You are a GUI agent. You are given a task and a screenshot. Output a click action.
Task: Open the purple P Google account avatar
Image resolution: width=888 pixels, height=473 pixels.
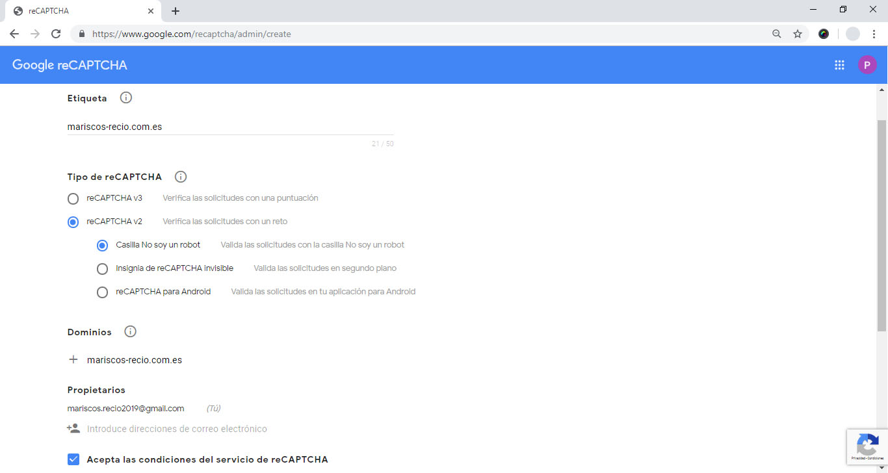pyautogui.click(x=867, y=65)
